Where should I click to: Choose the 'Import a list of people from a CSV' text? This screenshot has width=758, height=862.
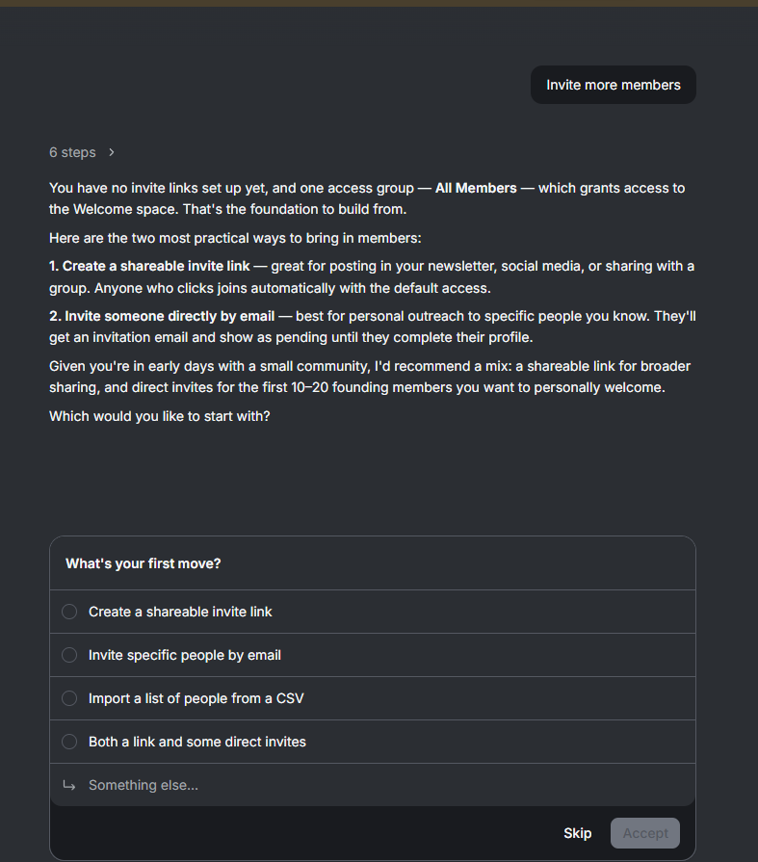pyautogui.click(x=196, y=698)
